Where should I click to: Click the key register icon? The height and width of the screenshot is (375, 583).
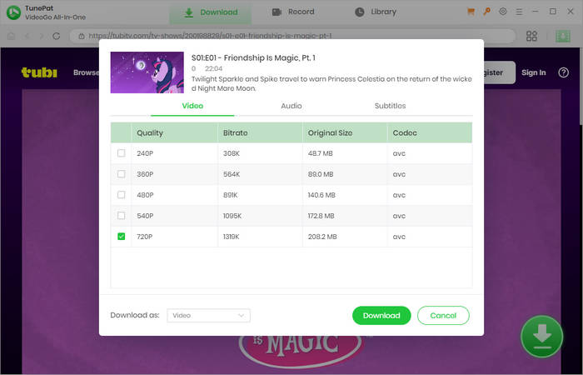pyautogui.click(x=486, y=12)
